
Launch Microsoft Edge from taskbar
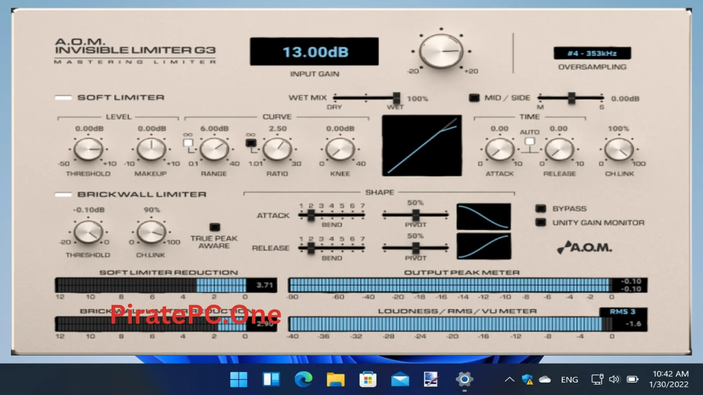(x=303, y=379)
